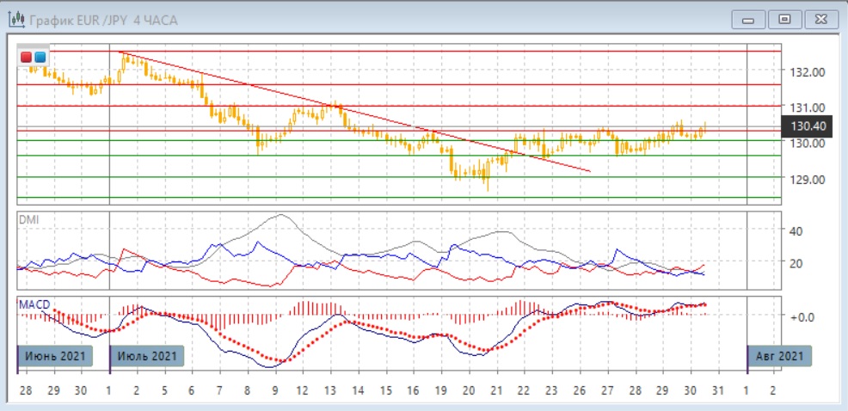The width and height of the screenshot is (848, 411).
Task: Click the chart title График EUR/JPY 4 ЧАСА
Action: (x=103, y=19)
